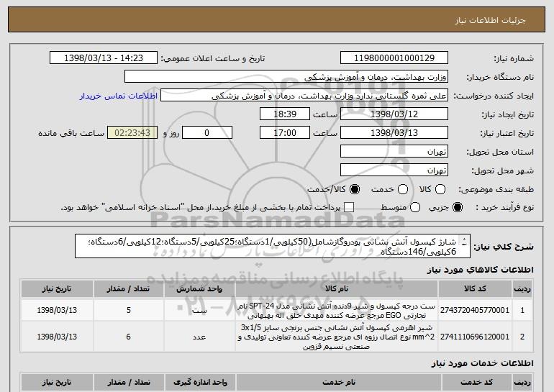Click the استان محل تحویل field
Viewport: 554px width, 392px height.
point(394,152)
